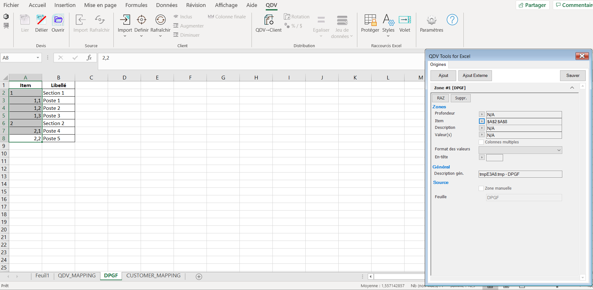Click the Source Import icon
Screen dimensions: 593x290
pyautogui.click(x=80, y=20)
